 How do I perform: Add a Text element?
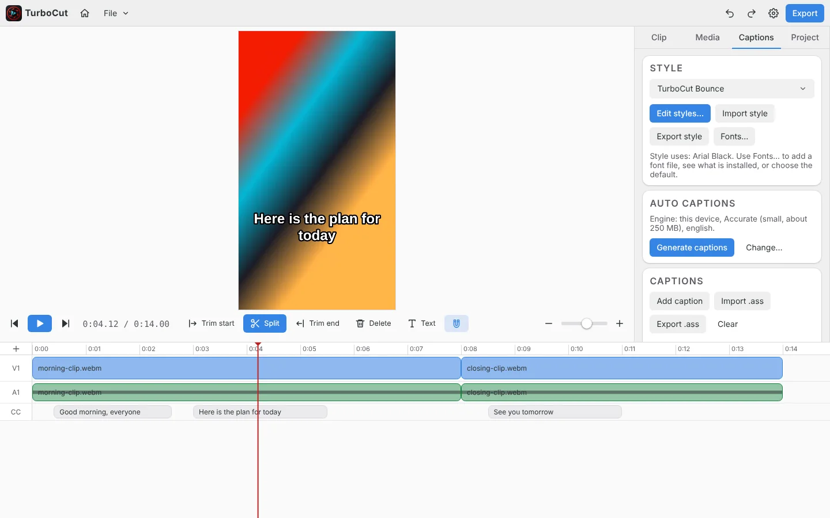tap(422, 323)
